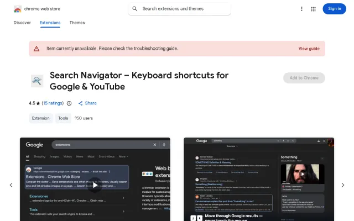Select the Extensions tab
Image resolution: width=354 pixels, height=221 pixels.
(x=50, y=23)
